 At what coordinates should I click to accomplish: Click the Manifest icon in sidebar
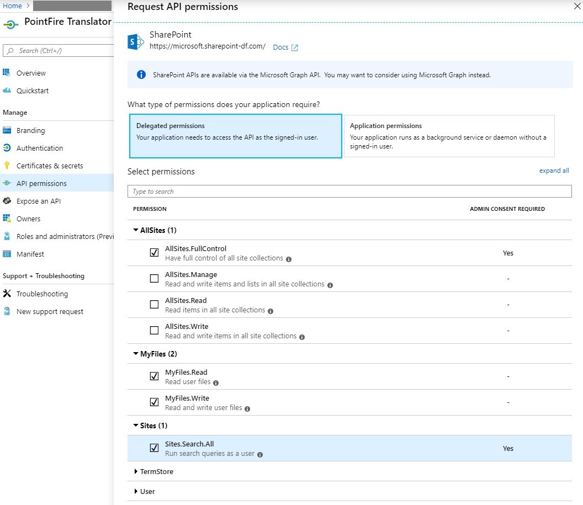point(7,254)
